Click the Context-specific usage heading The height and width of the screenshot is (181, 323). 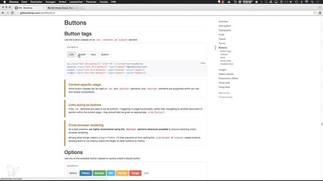(x=85, y=84)
